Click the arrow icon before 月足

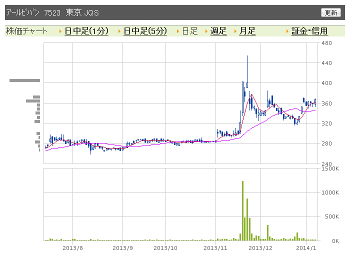235,31
